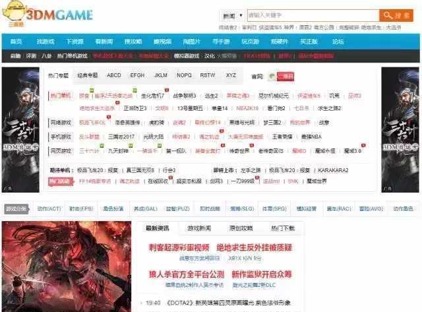Click the 手机游戏 category label

click(61, 137)
